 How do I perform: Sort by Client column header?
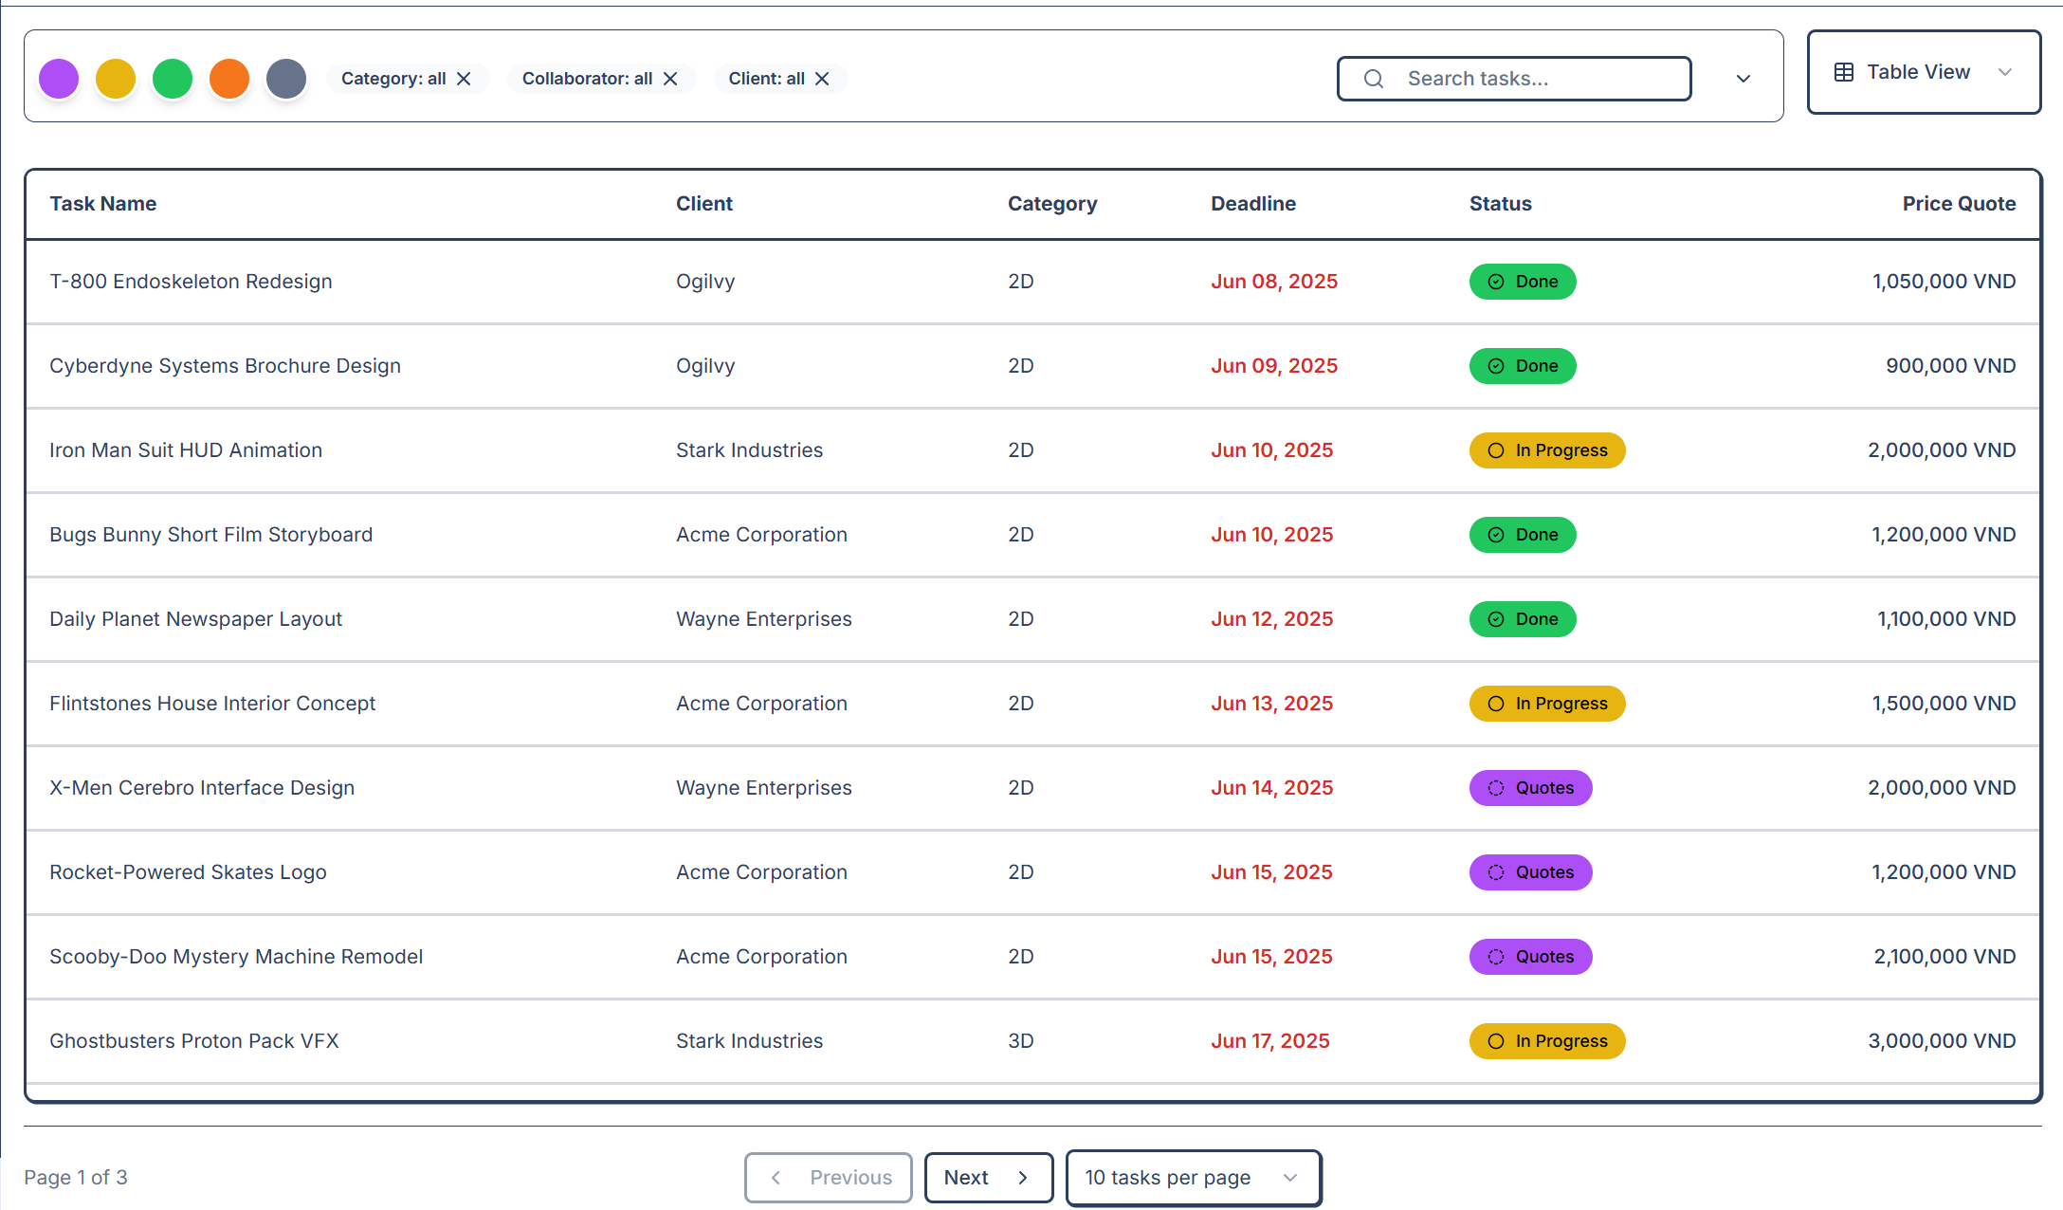point(704,204)
